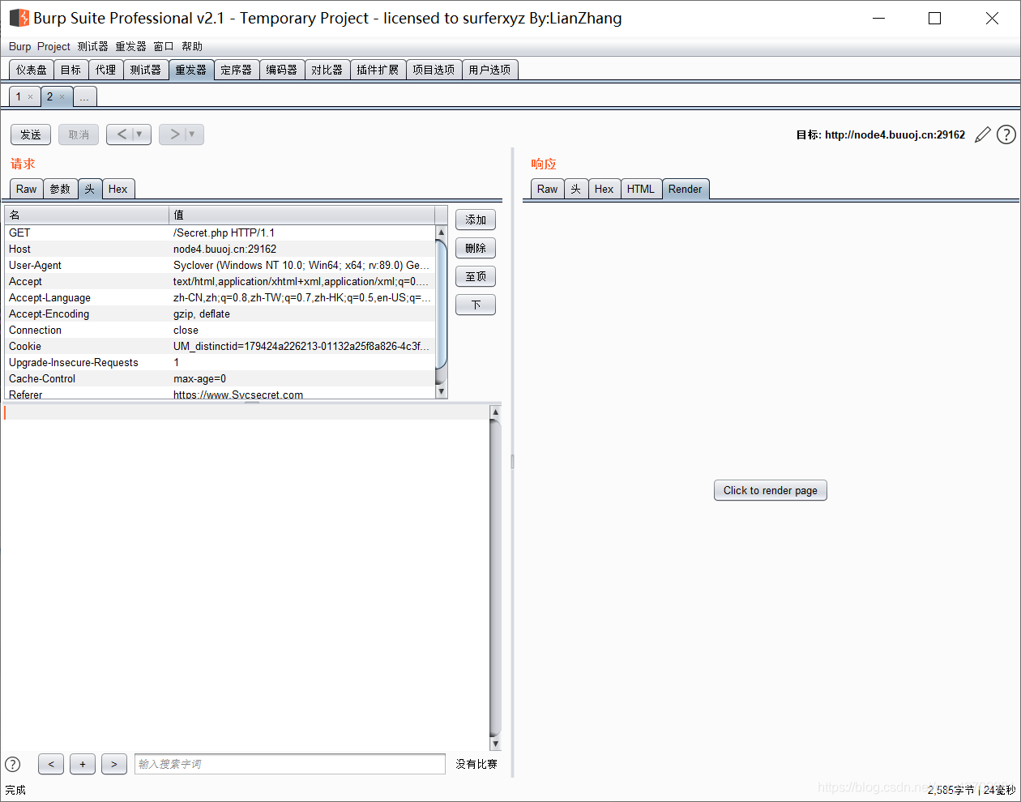Select the User-Agent header row
This screenshot has height=802, width=1021.
tap(220, 265)
